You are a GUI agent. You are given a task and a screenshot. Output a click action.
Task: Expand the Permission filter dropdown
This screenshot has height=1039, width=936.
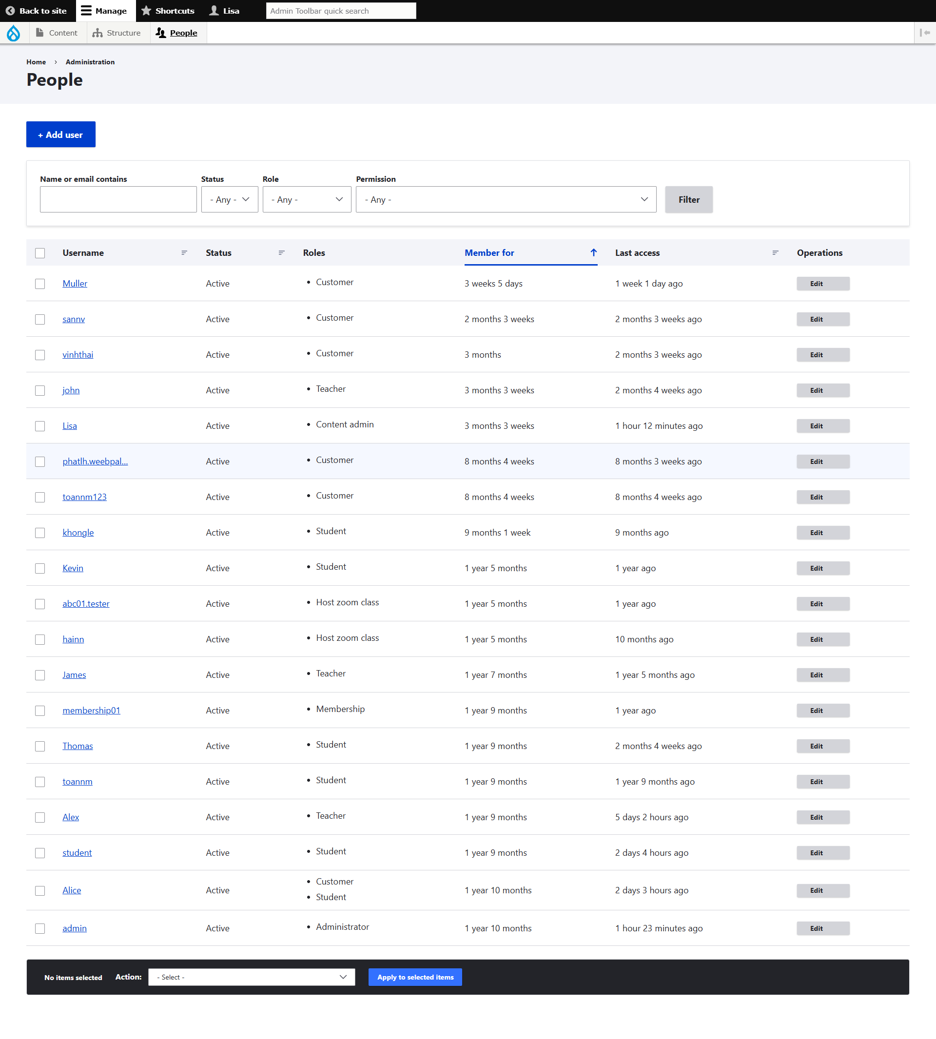click(506, 199)
